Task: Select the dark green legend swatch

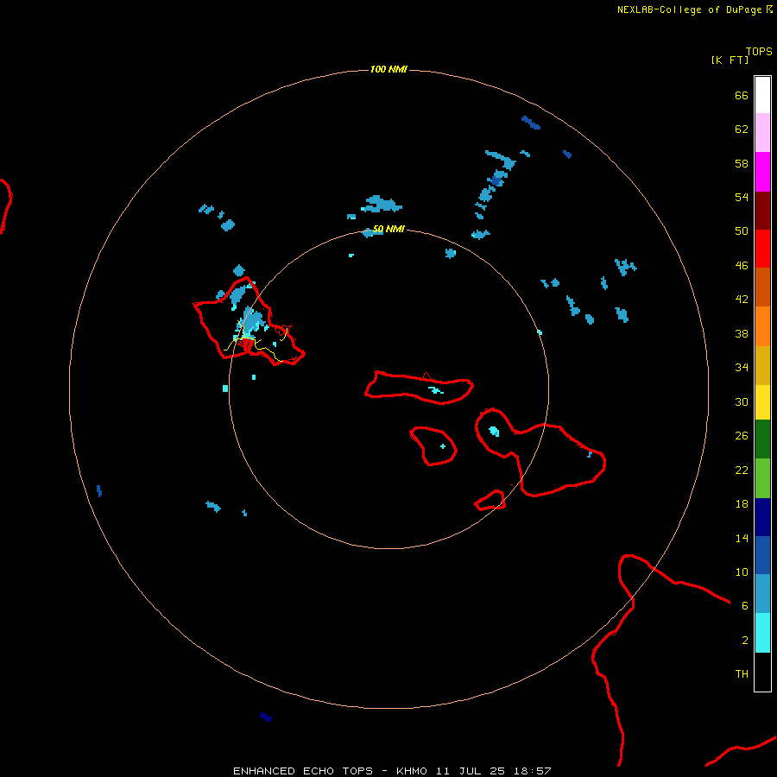Action: pyautogui.click(x=762, y=439)
